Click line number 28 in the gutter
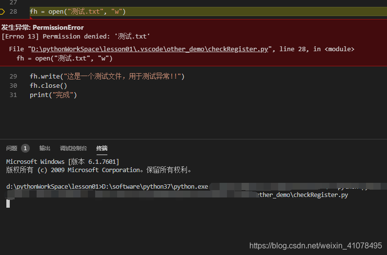Screen dimensions: 387x255 pyautogui.click(x=13, y=12)
